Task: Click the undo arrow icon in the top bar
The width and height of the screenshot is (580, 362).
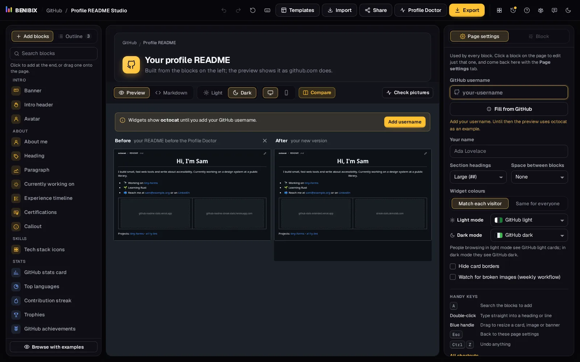Action: pos(224,10)
